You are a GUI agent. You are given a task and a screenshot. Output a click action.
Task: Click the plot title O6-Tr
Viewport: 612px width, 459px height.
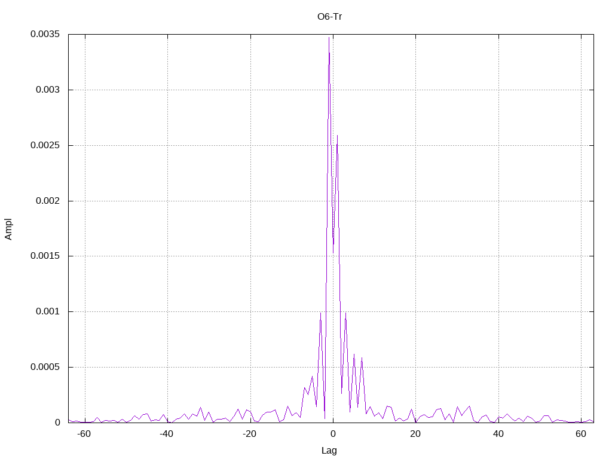(x=329, y=17)
